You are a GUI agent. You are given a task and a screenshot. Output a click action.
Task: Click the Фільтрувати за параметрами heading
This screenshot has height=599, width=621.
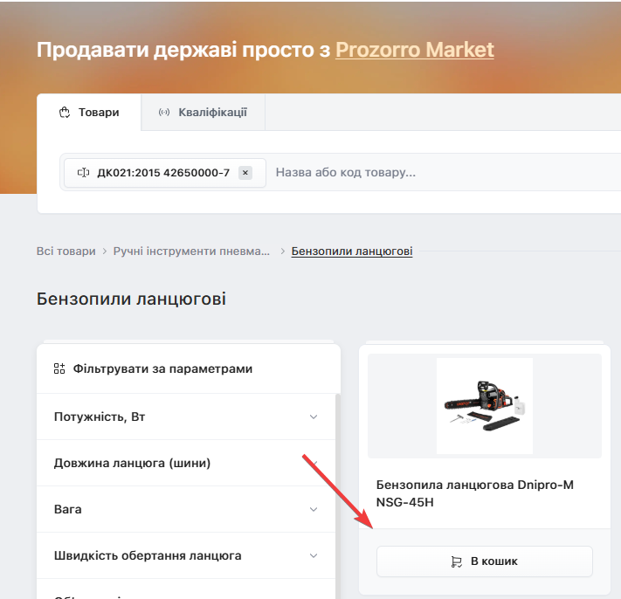click(162, 368)
